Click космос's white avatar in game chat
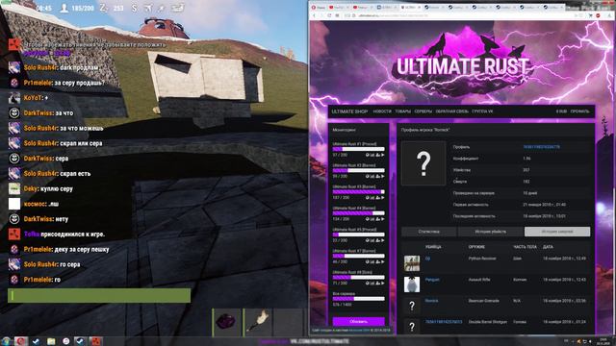The height and width of the screenshot is (346, 616). pyautogui.click(x=14, y=204)
